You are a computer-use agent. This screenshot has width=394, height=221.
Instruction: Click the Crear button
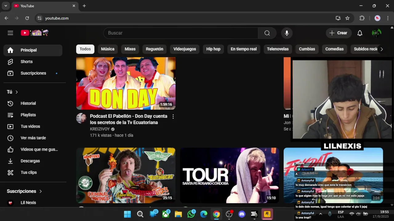click(339, 33)
